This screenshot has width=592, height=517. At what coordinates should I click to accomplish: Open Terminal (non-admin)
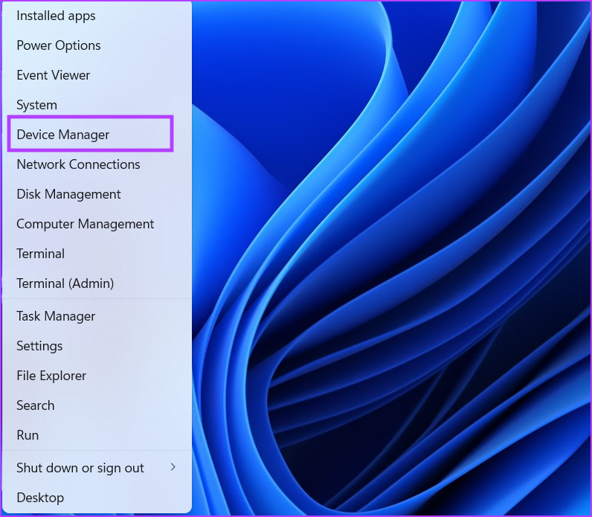(40, 254)
